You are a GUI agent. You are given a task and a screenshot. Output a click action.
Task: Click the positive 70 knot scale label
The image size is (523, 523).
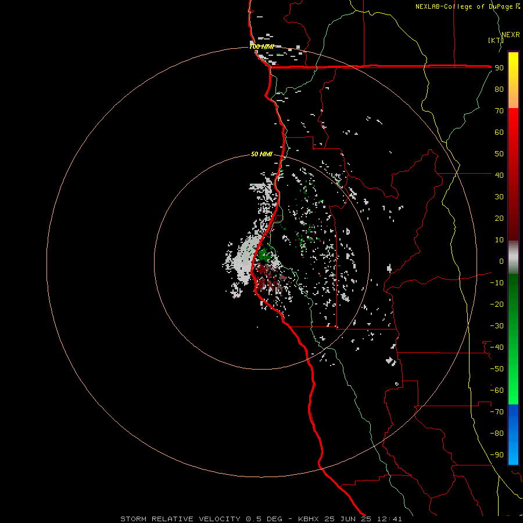[499, 111]
